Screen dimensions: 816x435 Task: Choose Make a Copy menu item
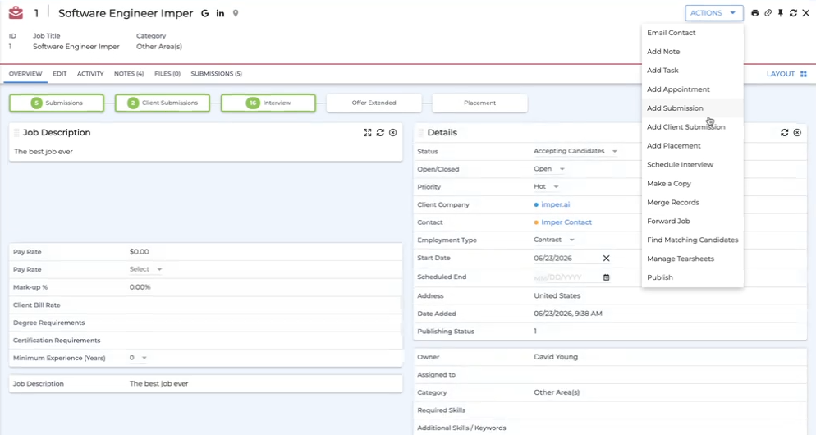(x=693, y=184)
